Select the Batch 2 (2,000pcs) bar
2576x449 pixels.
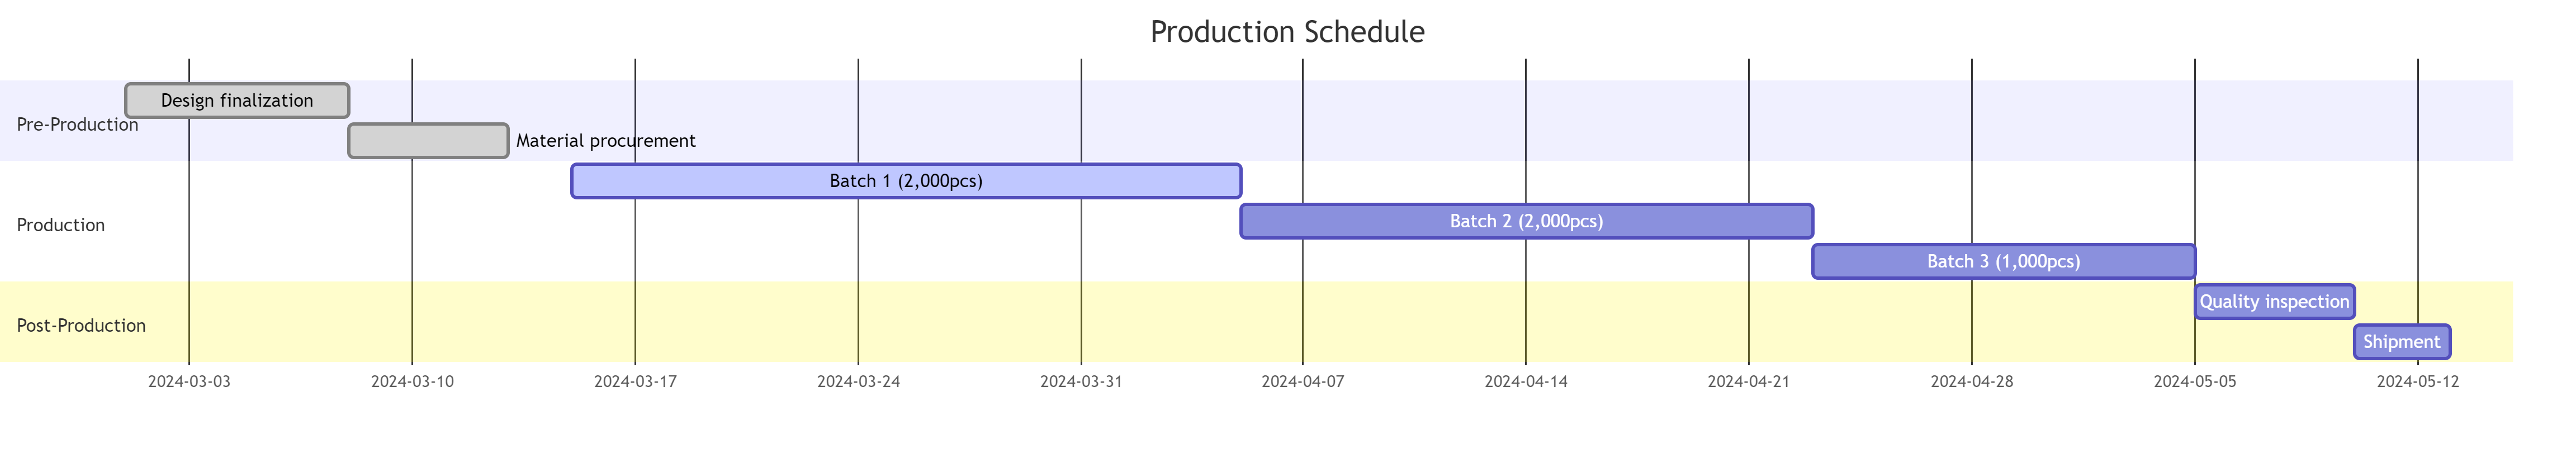coord(1526,221)
